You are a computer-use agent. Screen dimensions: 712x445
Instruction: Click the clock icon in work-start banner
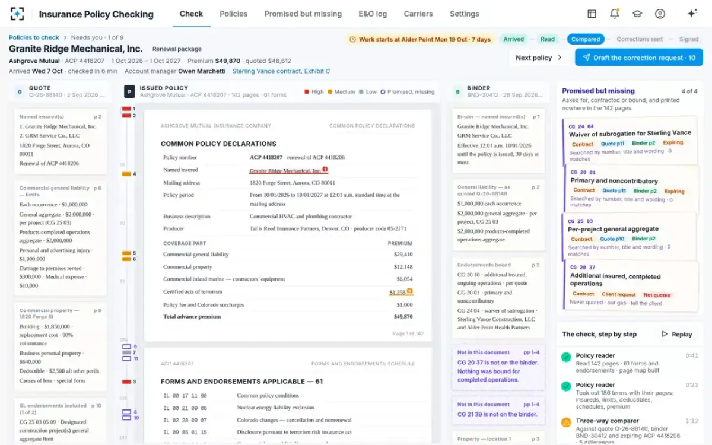(x=353, y=39)
